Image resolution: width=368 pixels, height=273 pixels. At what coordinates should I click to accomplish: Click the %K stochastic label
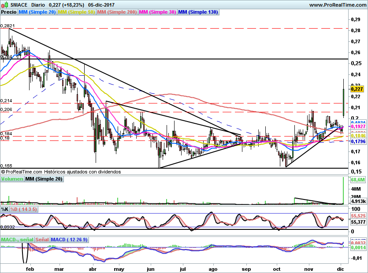(x=5, y=209)
